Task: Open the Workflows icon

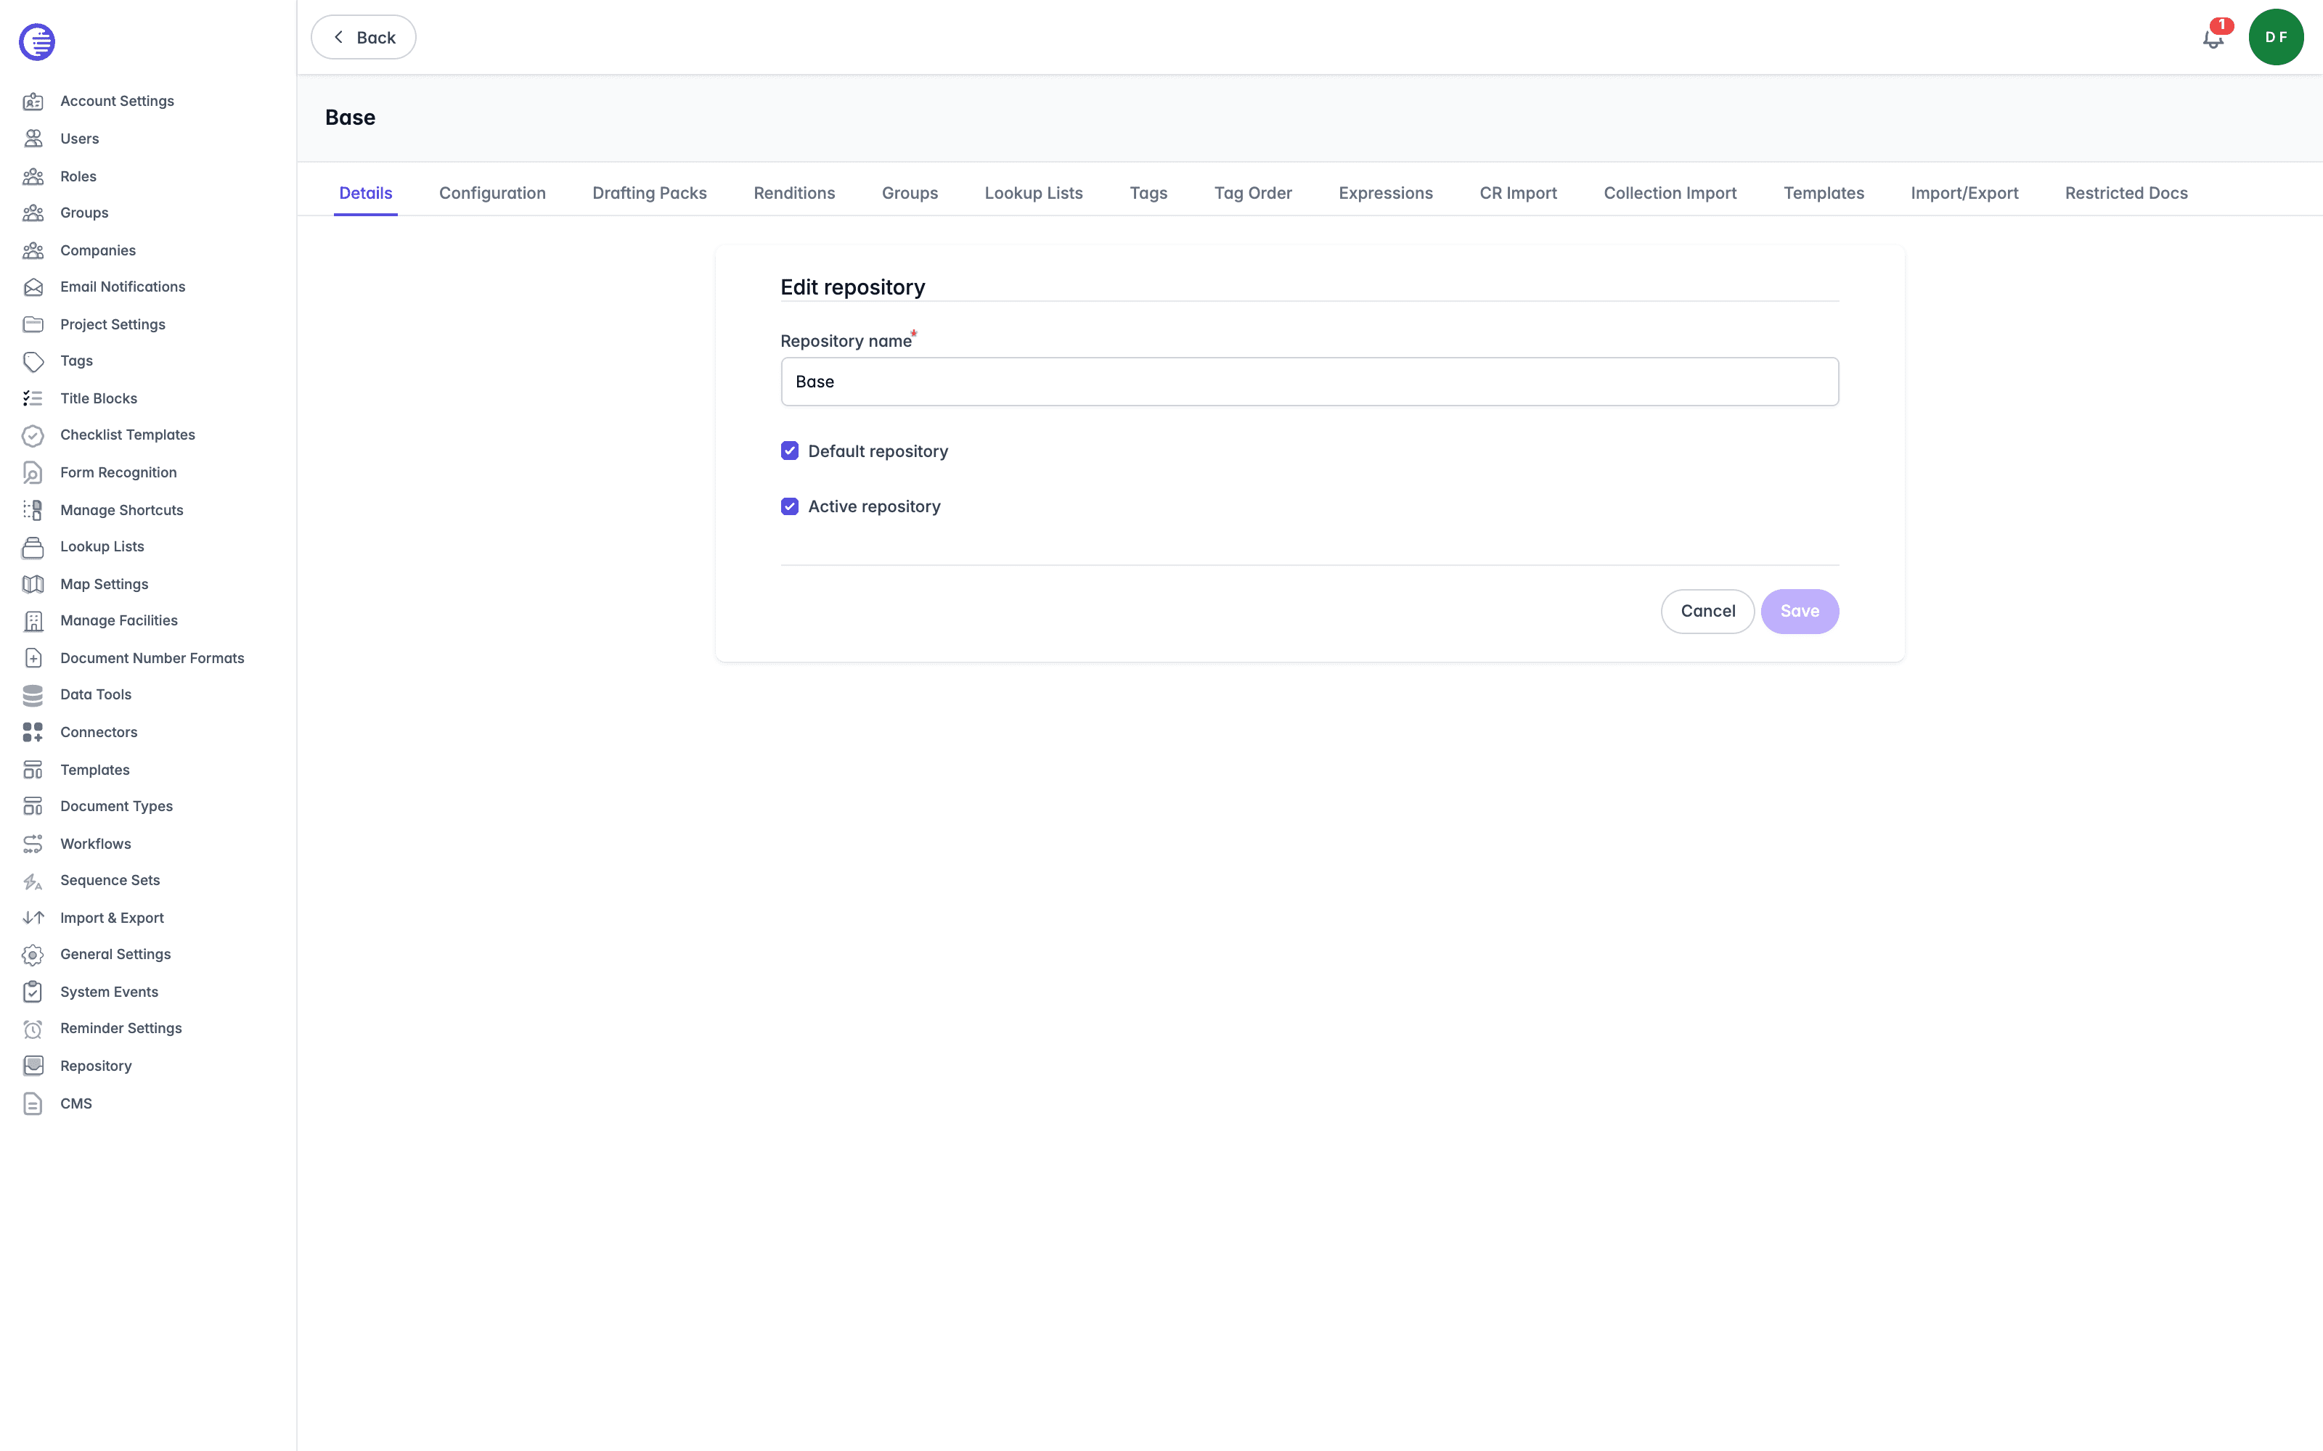Action: click(33, 844)
